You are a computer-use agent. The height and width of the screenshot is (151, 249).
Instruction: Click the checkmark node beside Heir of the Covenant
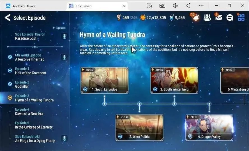coord(10,70)
